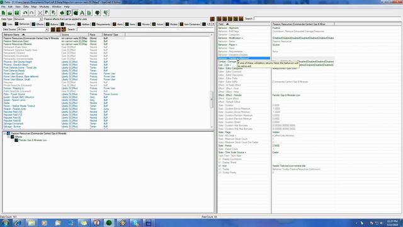Click the left Search input field
Viewport: 403px width, 227px height.
point(144,30)
